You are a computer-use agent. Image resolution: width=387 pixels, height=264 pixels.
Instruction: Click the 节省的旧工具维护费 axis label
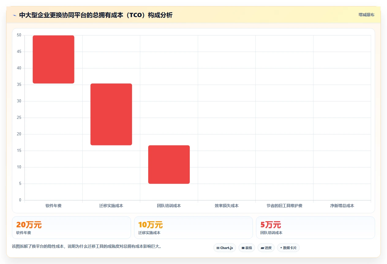284,206
